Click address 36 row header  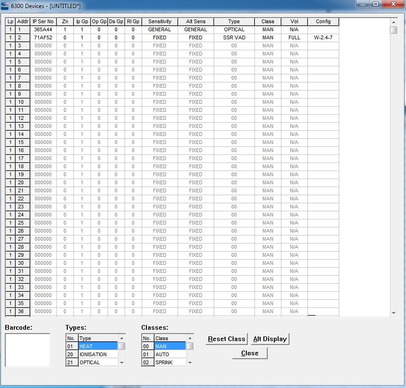(x=23, y=311)
